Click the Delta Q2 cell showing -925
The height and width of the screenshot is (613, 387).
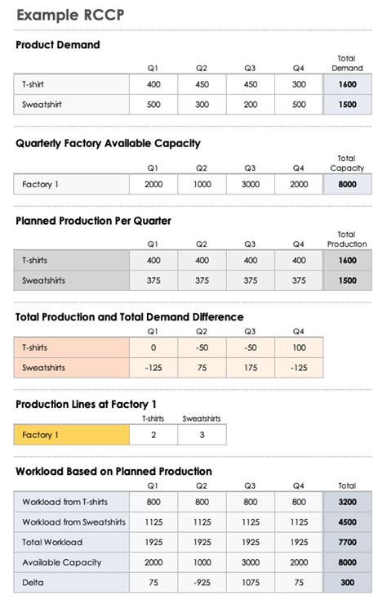point(202,583)
